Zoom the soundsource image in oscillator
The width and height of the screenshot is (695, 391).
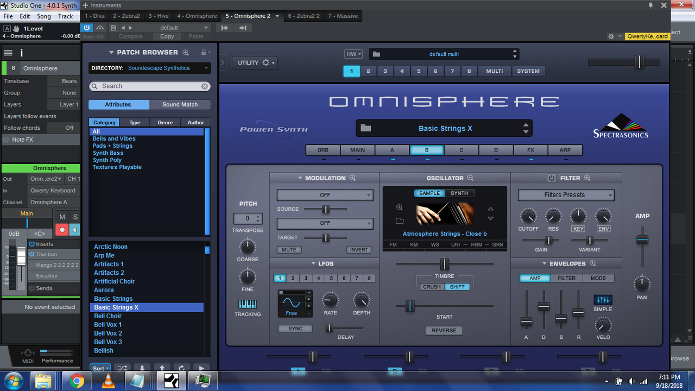[400, 207]
